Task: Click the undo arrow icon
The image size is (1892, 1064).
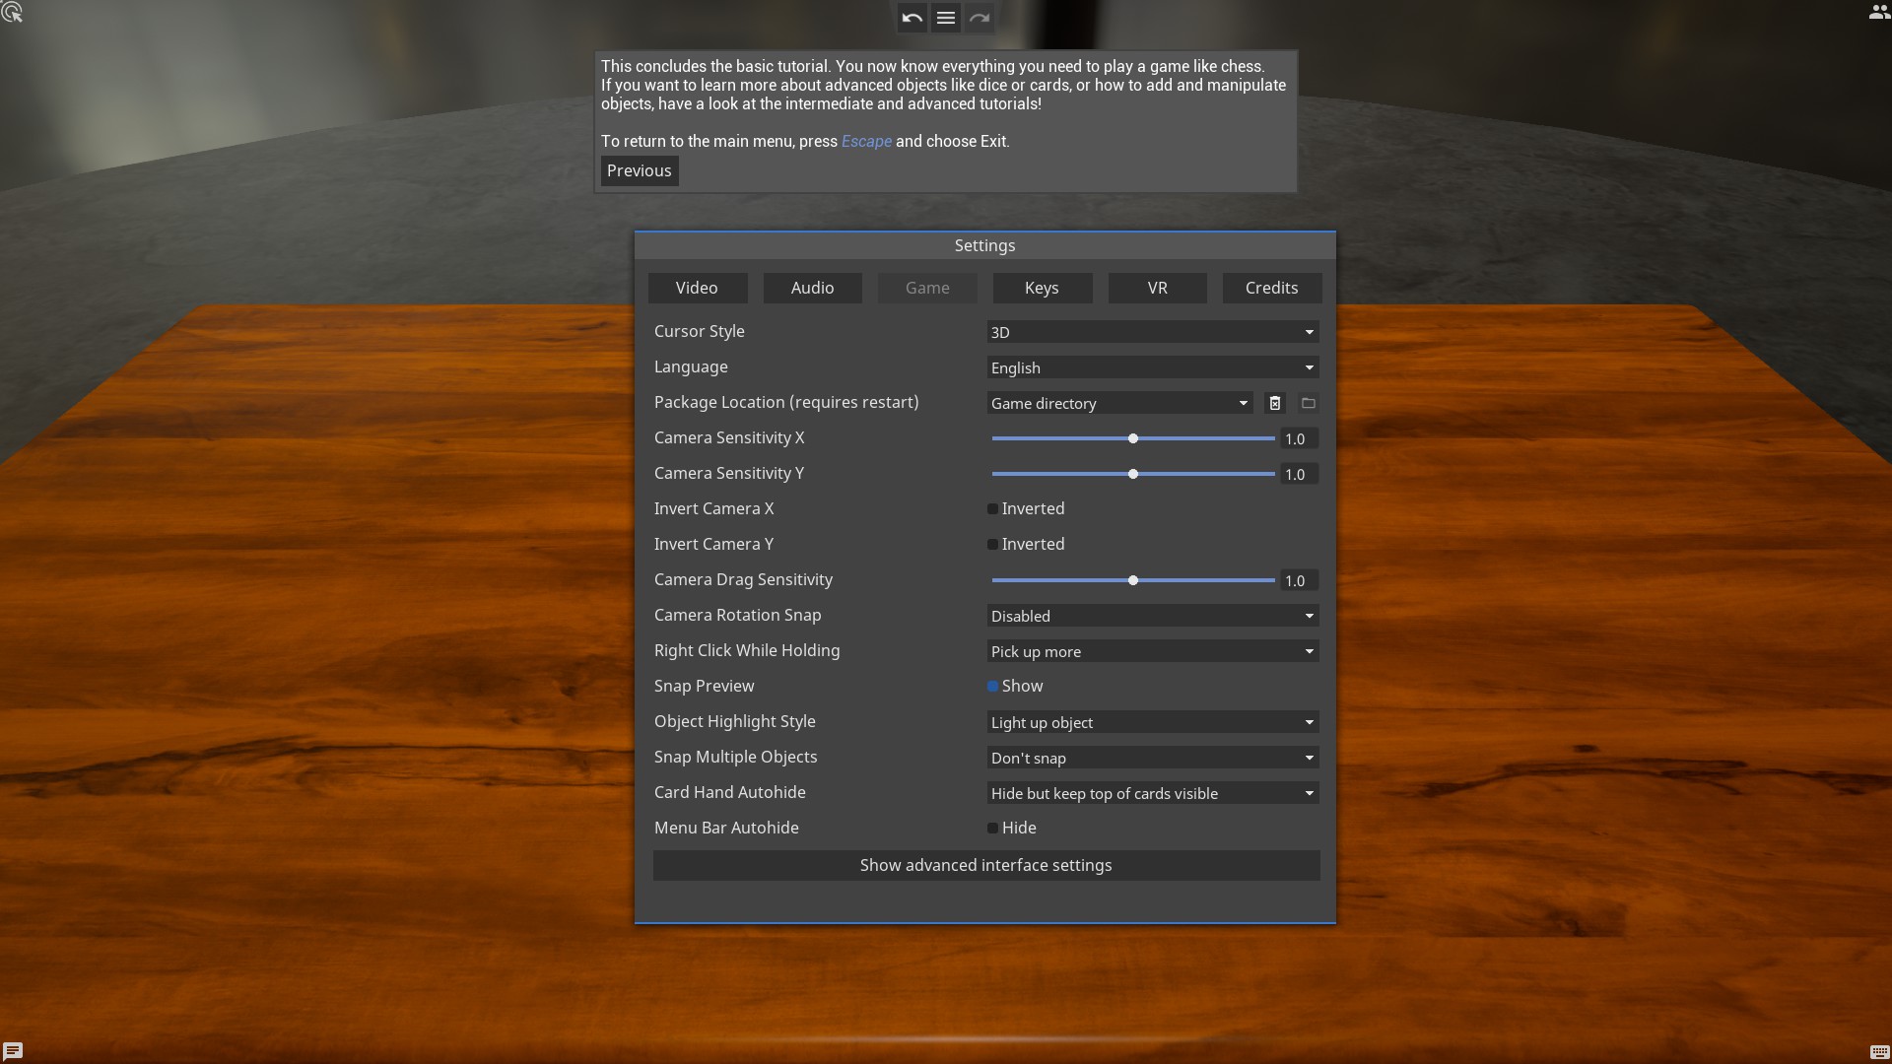Action: pos(912,18)
